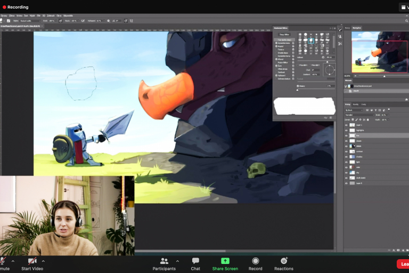Open the arrow menu beside Start Video
409x273 pixels.
tap(43, 261)
